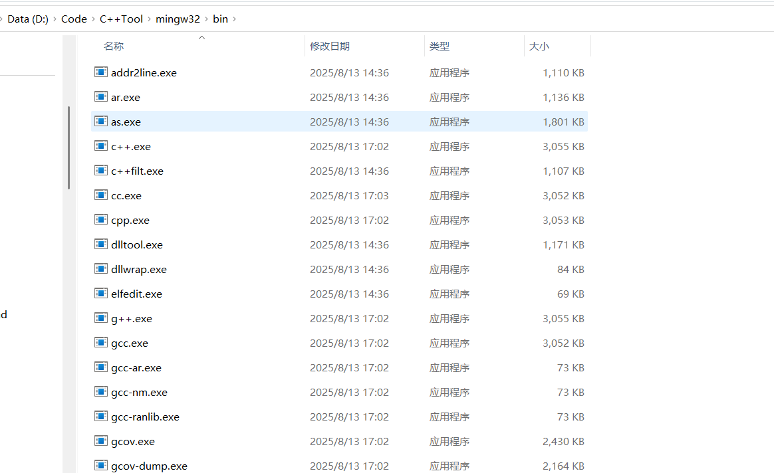
Task: Click the gcov.exe file icon
Action: (x=100, y=441)
